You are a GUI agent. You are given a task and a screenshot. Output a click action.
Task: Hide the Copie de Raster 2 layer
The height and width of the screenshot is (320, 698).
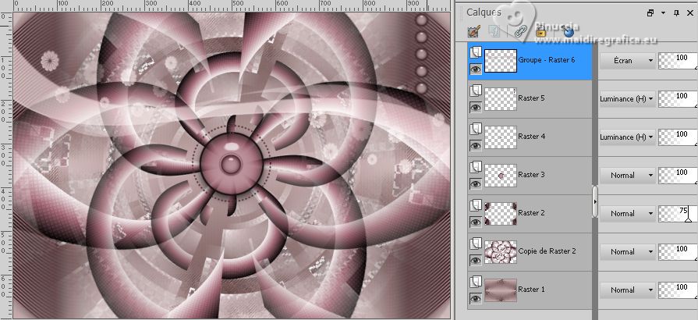pos(476,260)
